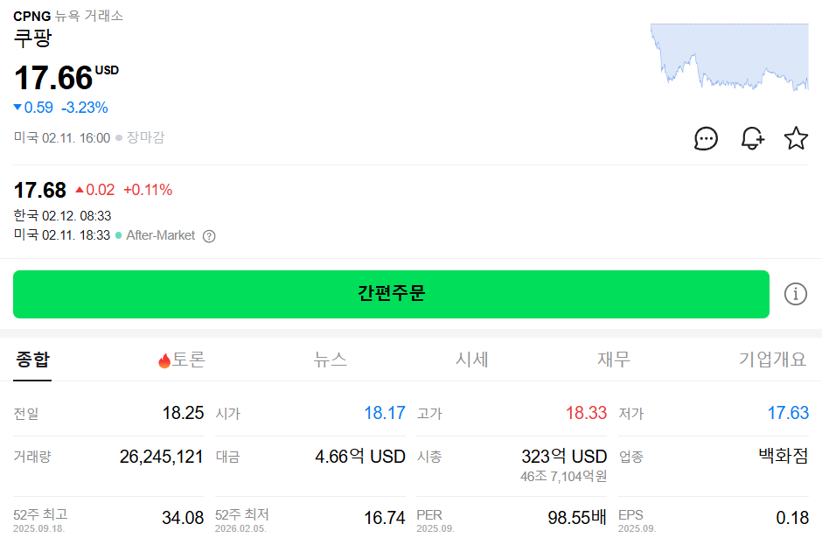Click the 한국 02.12. 08:33 timestamp
This screenshot has height=538, width=822.
(x=62, y=215)
